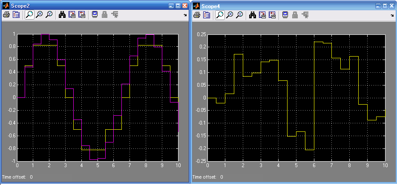Select Zoom X-axis tool in Scope4
Viewport: 397px width, 185px height.
pos(230,15)
